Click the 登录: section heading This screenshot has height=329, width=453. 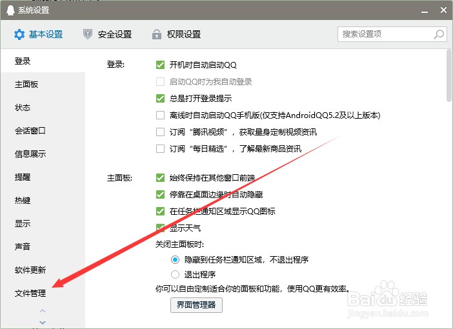(116, 64)
